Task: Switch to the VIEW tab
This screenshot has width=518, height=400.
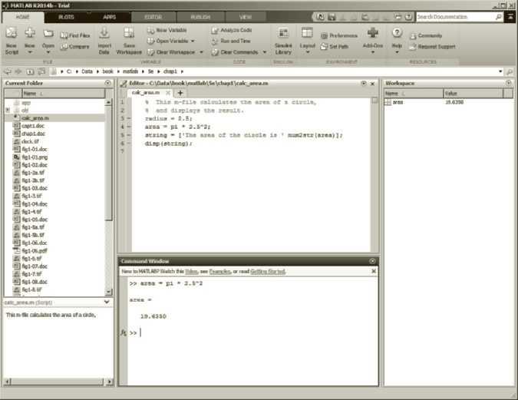Action: (x=245, y=17)
